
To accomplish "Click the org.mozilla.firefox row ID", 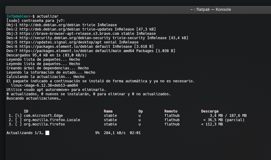I will coord(44,124).
